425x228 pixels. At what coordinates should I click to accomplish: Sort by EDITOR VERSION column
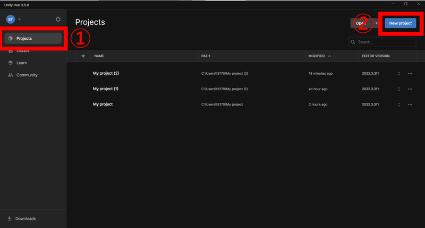point(376,56)
